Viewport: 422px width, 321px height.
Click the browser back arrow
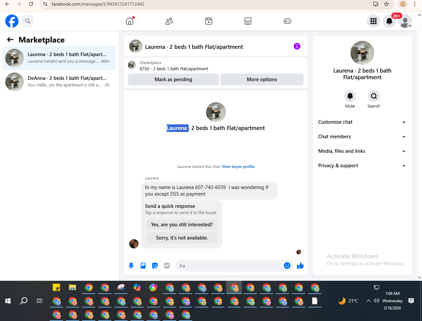click(7, 4)
